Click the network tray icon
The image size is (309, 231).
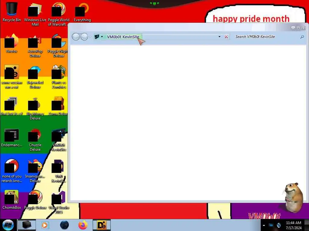click(x=271, y=225)
